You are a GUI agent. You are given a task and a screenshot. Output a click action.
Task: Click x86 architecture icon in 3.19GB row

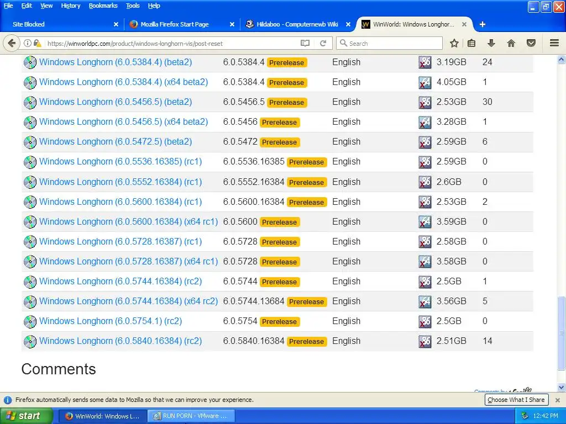pyautogui.click(x=425, y=62)
